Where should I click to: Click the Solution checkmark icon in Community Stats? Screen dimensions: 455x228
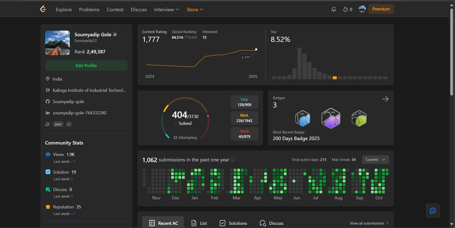[48, 172]
